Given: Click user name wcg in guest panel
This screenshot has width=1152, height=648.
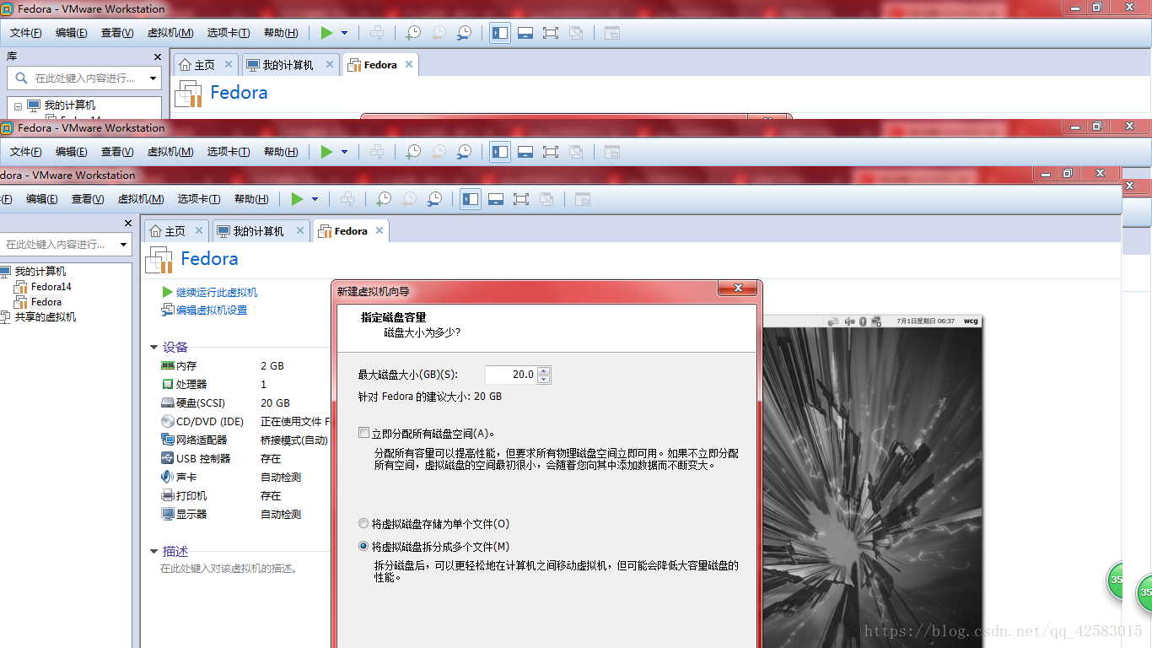Looking at the screenshot, I should click(x=971, y=321).
